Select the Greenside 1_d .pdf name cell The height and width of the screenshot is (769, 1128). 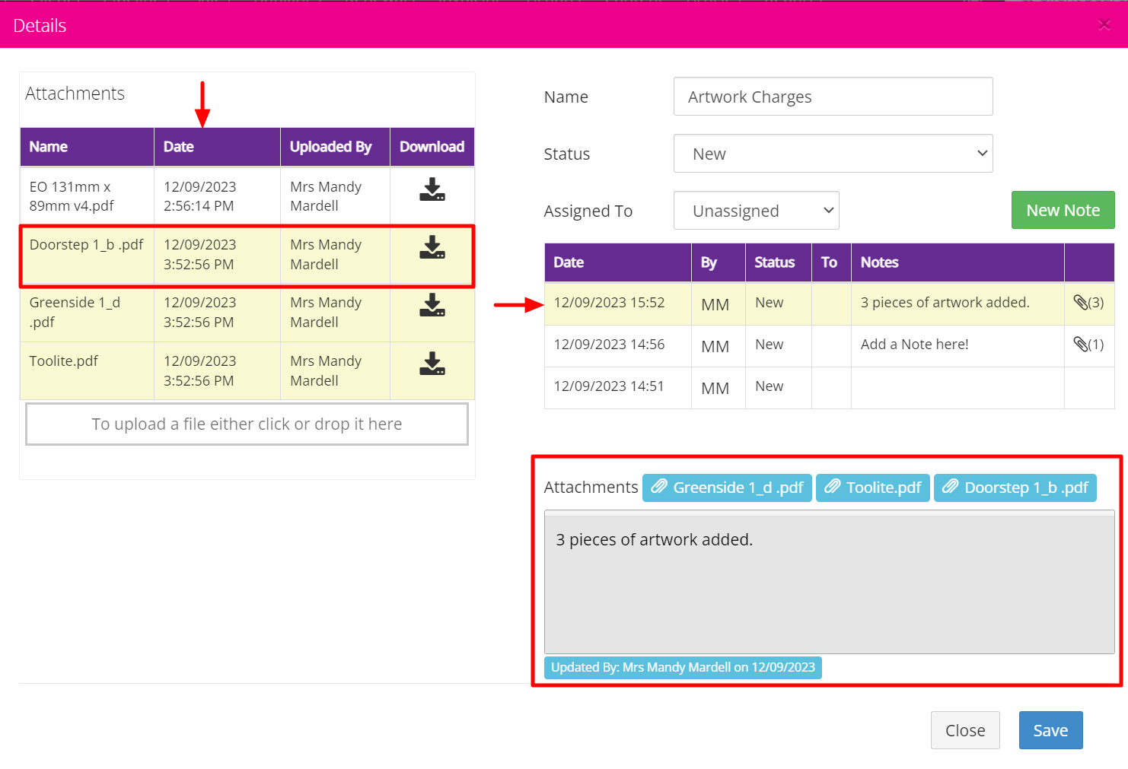87,313
